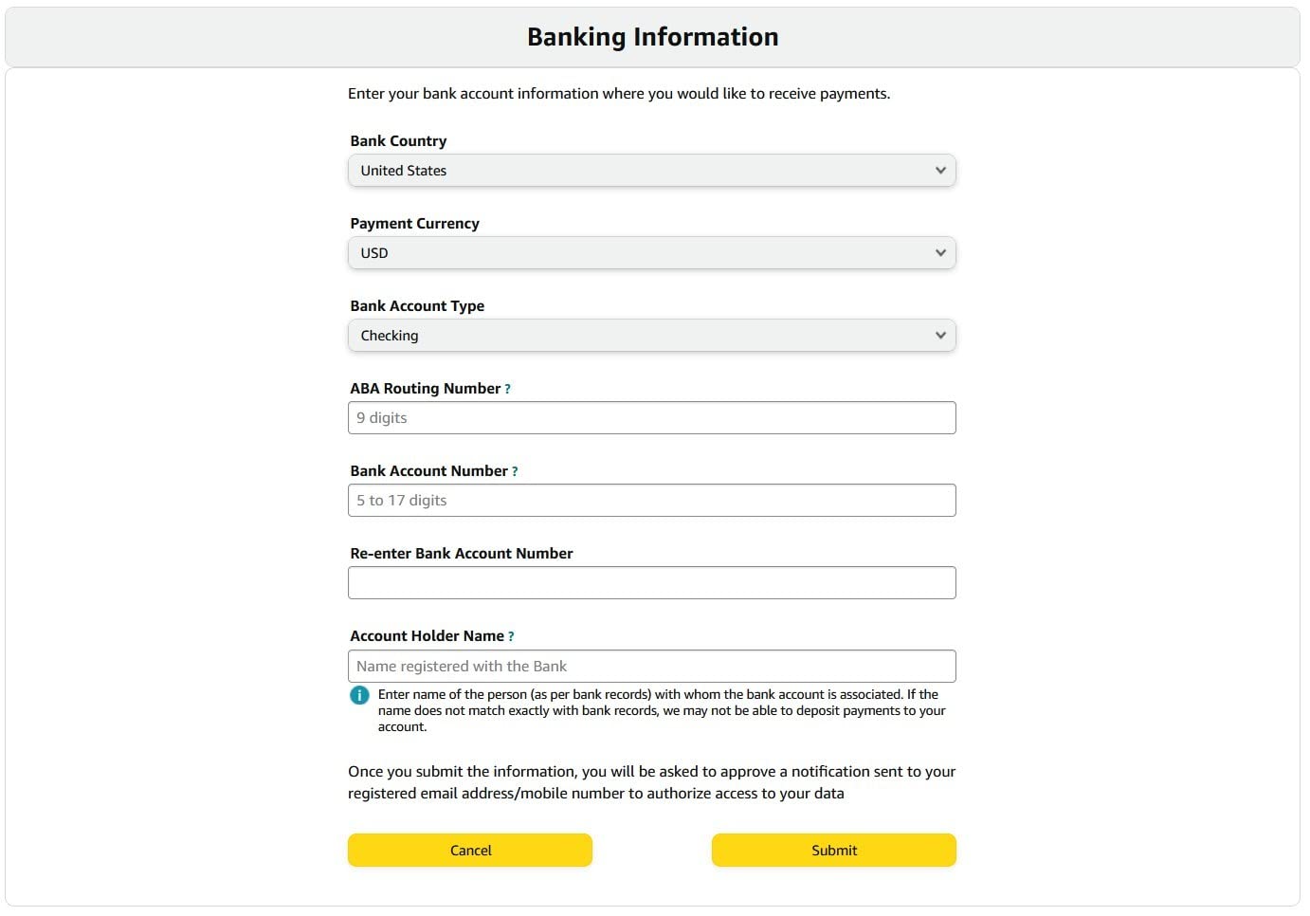The width and height of the screenshot is (1310, 916).
Task: Click chevron arrow on USD selector
Action: (x=940, y=253)
